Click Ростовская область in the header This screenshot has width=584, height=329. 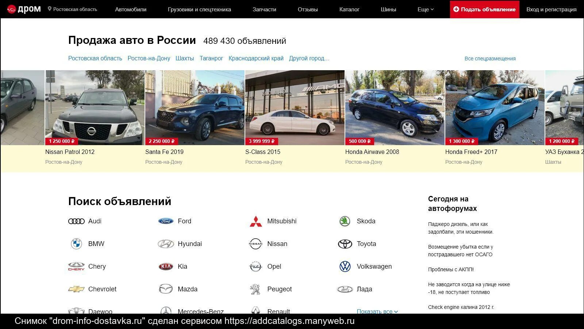pos(75,9)
